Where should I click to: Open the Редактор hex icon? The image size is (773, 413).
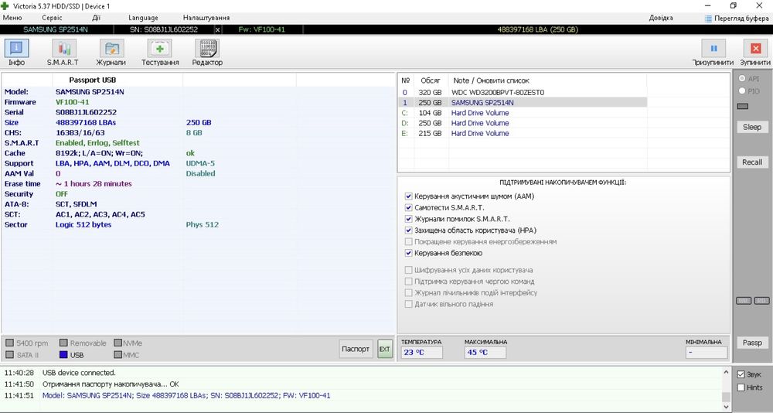click(x=207, y=49)
